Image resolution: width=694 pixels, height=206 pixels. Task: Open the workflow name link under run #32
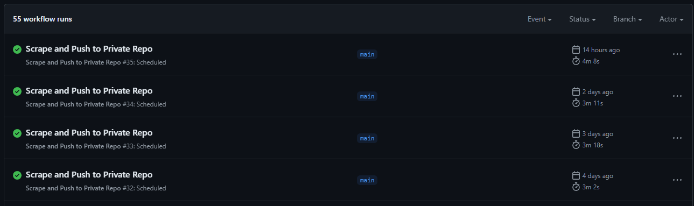point(73,188)
